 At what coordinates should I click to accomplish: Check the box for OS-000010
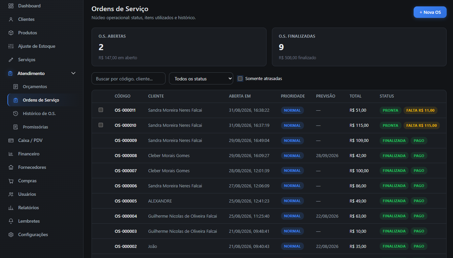pos(101,125)
